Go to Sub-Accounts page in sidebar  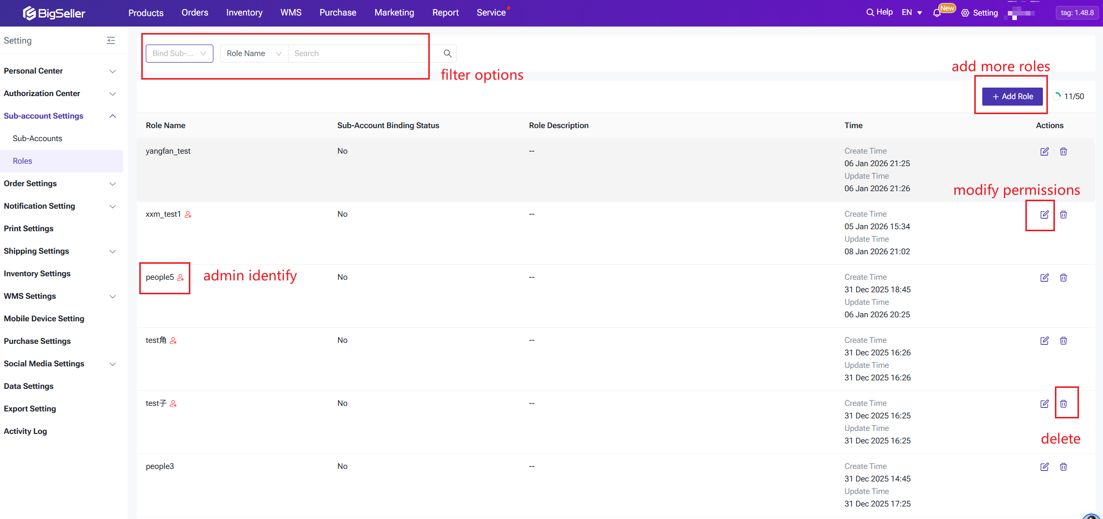click(x=38, y=139)
